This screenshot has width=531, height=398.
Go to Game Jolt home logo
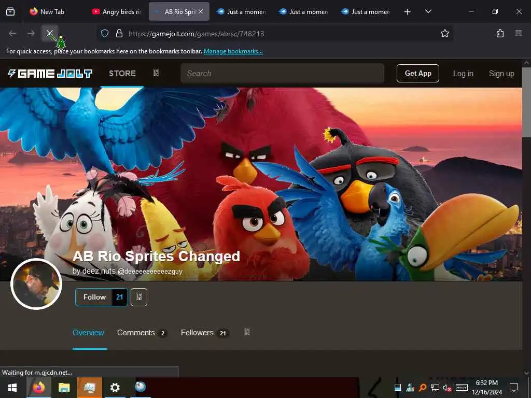click(50, 74)
